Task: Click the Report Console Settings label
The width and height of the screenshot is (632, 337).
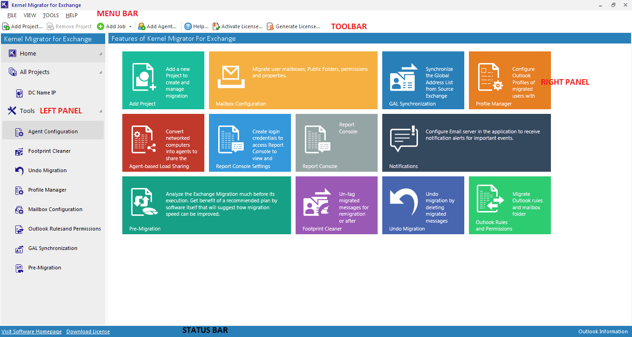Action: click(243, 166)
